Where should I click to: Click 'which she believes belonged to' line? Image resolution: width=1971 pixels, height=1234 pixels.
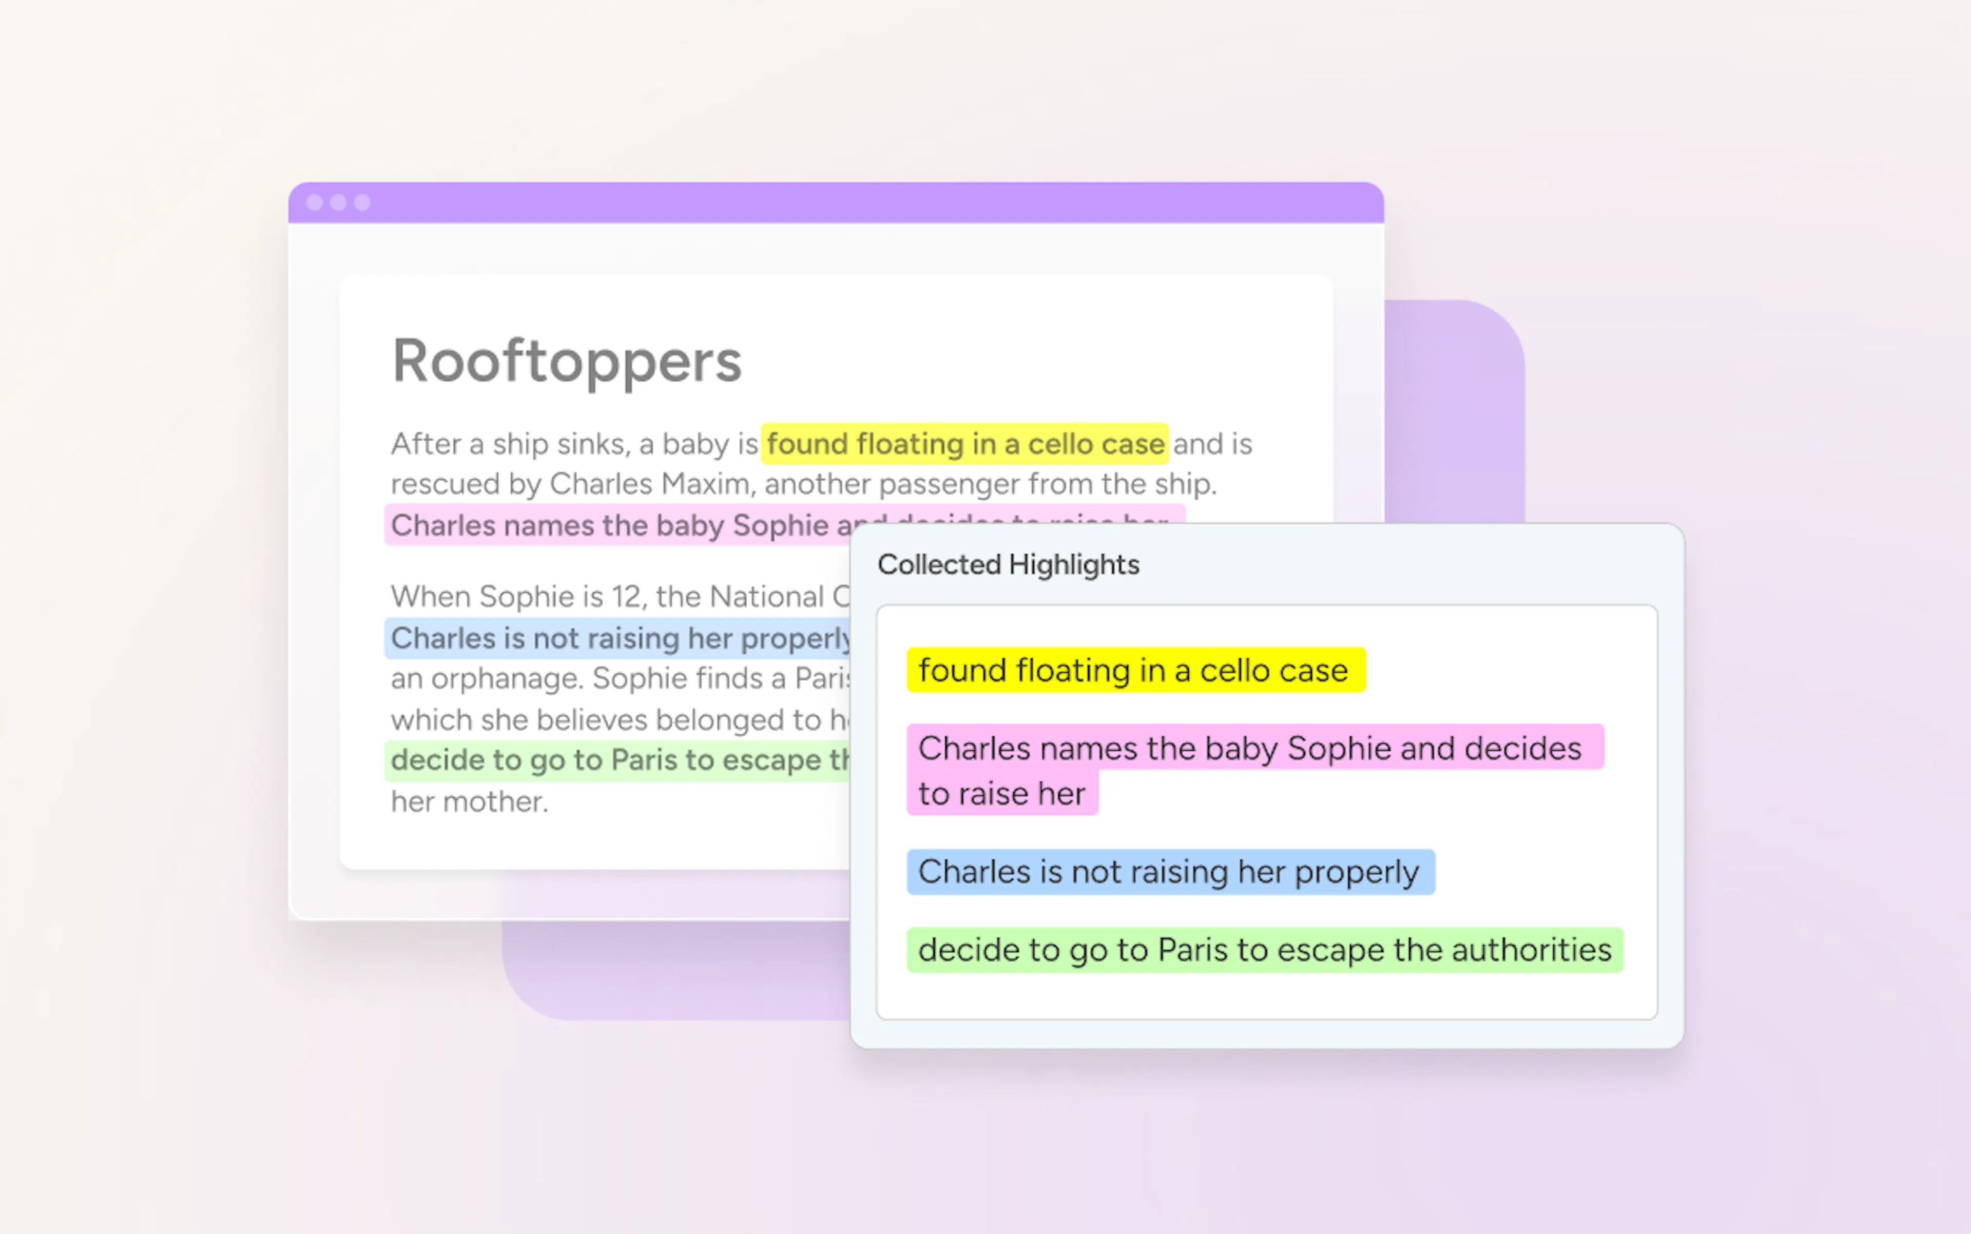coord(620,720)
